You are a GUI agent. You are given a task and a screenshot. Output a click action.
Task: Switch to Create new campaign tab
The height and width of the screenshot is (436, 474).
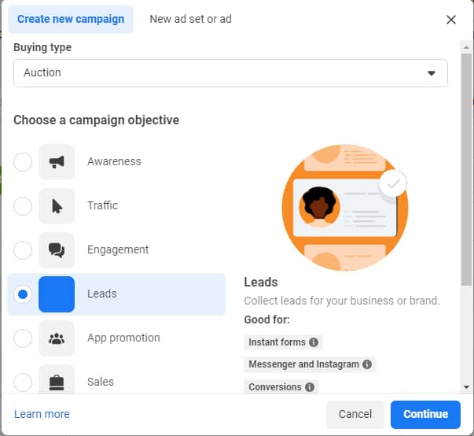coord(71,20)
